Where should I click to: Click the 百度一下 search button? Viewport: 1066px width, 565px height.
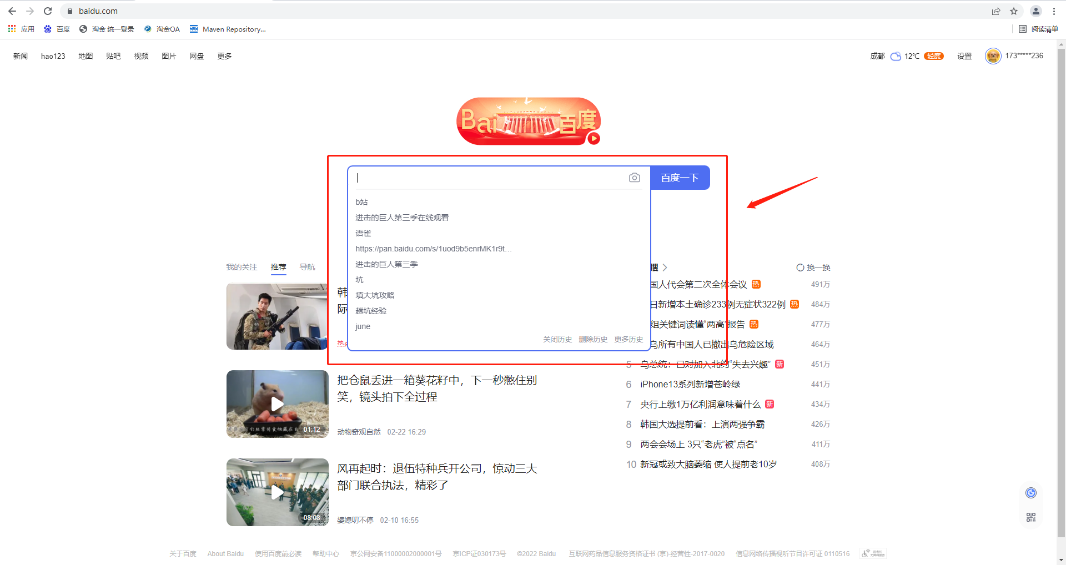click(x=680, y=178)
